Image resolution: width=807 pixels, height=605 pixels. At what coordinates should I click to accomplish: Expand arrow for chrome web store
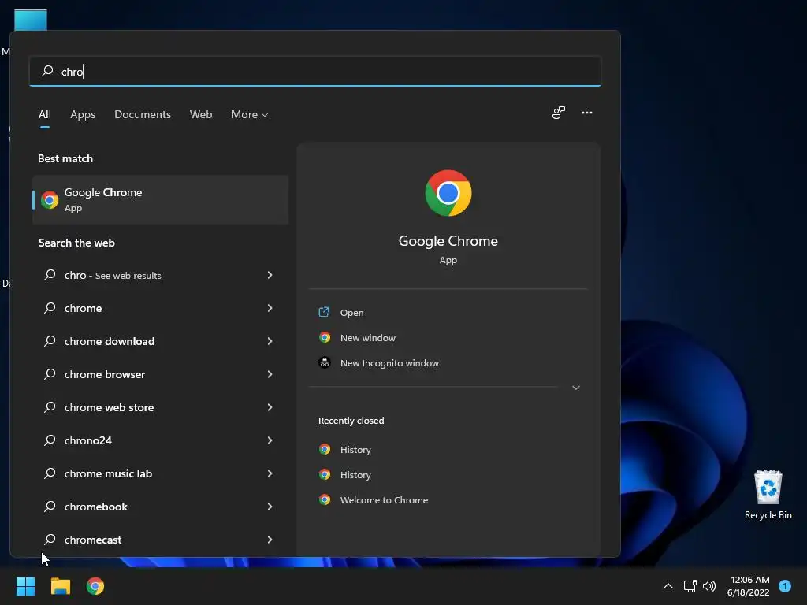click(x=270, y=407)
